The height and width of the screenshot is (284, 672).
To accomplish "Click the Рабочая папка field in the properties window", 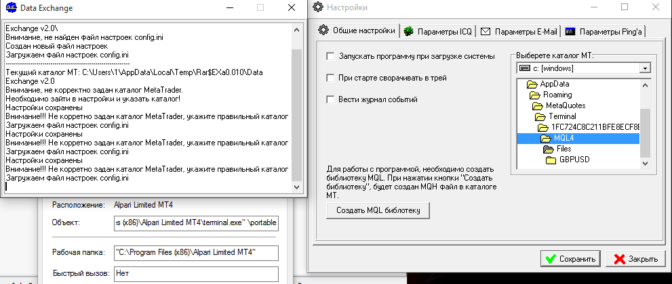I will [196, 252].
